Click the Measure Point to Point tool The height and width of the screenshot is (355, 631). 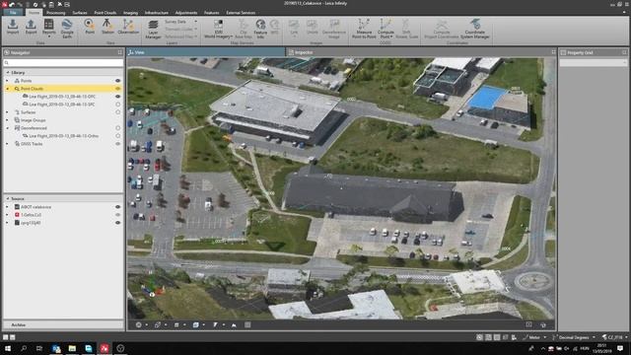pyautogui.click(x=364, y=29)
